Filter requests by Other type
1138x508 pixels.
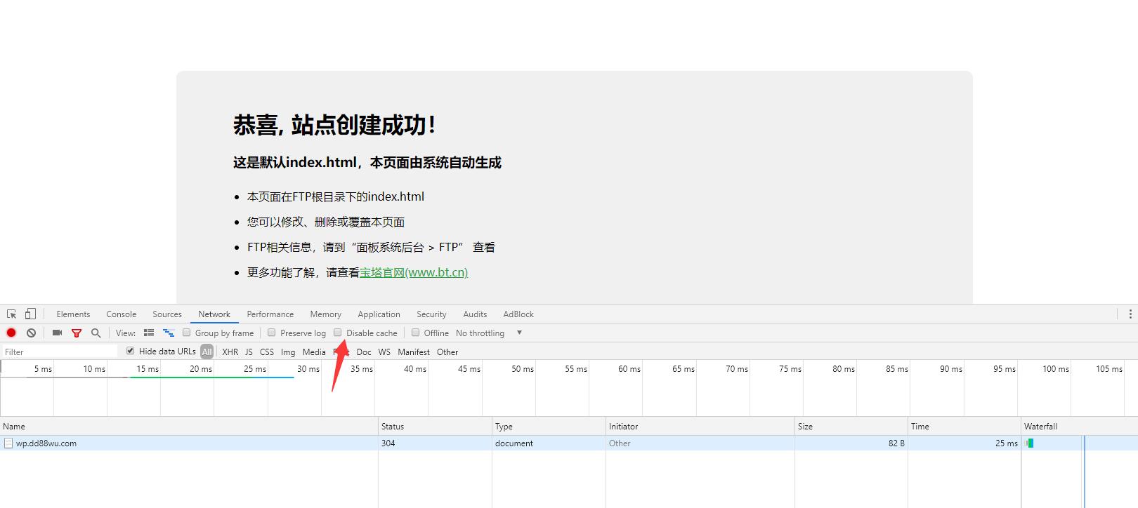tap(447, 352)
